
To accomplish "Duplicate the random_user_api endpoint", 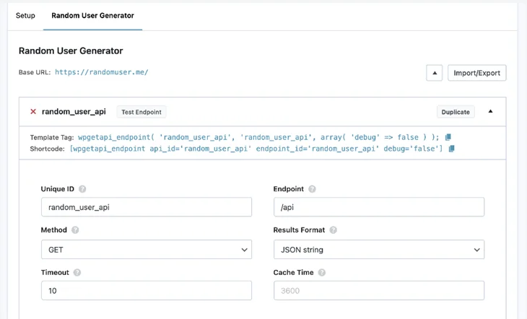I will coord(456,112).
